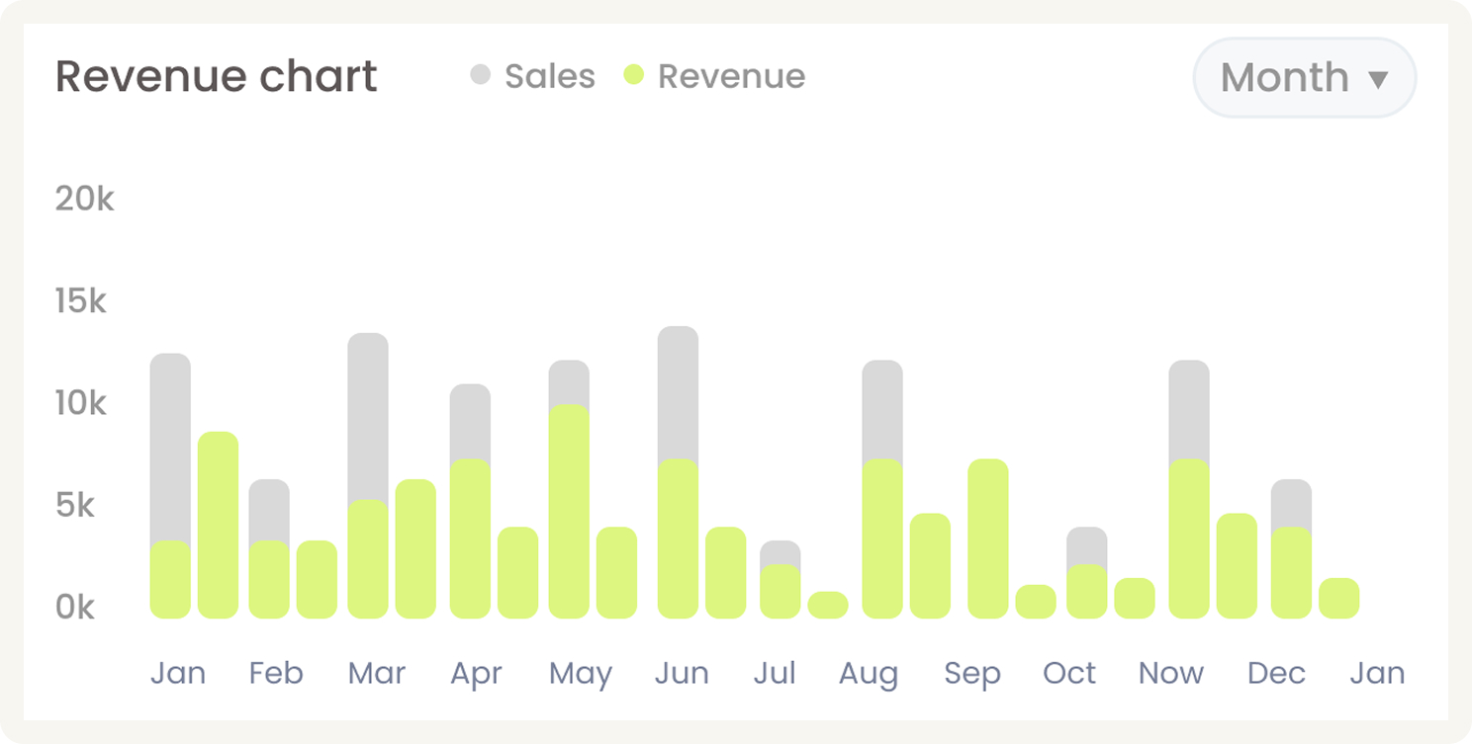Click the dropdown arrow next to Month
1472x744 pixels.
pos(1379,78)
